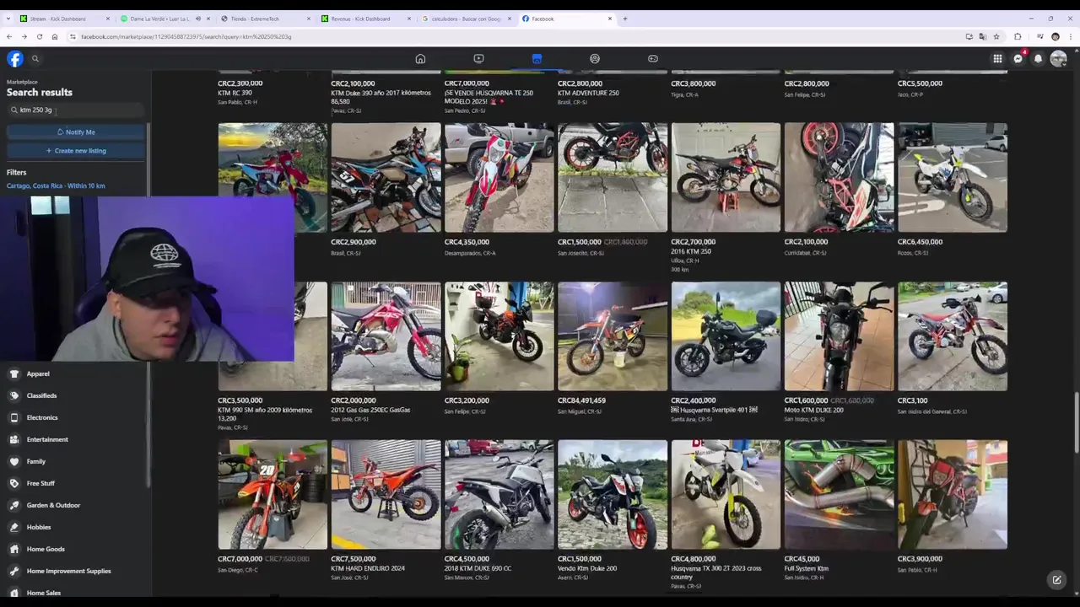This screenshot has height=607, width=1080.
Task: Click the Hobbies category icon
Action: (x=14, y=527)
